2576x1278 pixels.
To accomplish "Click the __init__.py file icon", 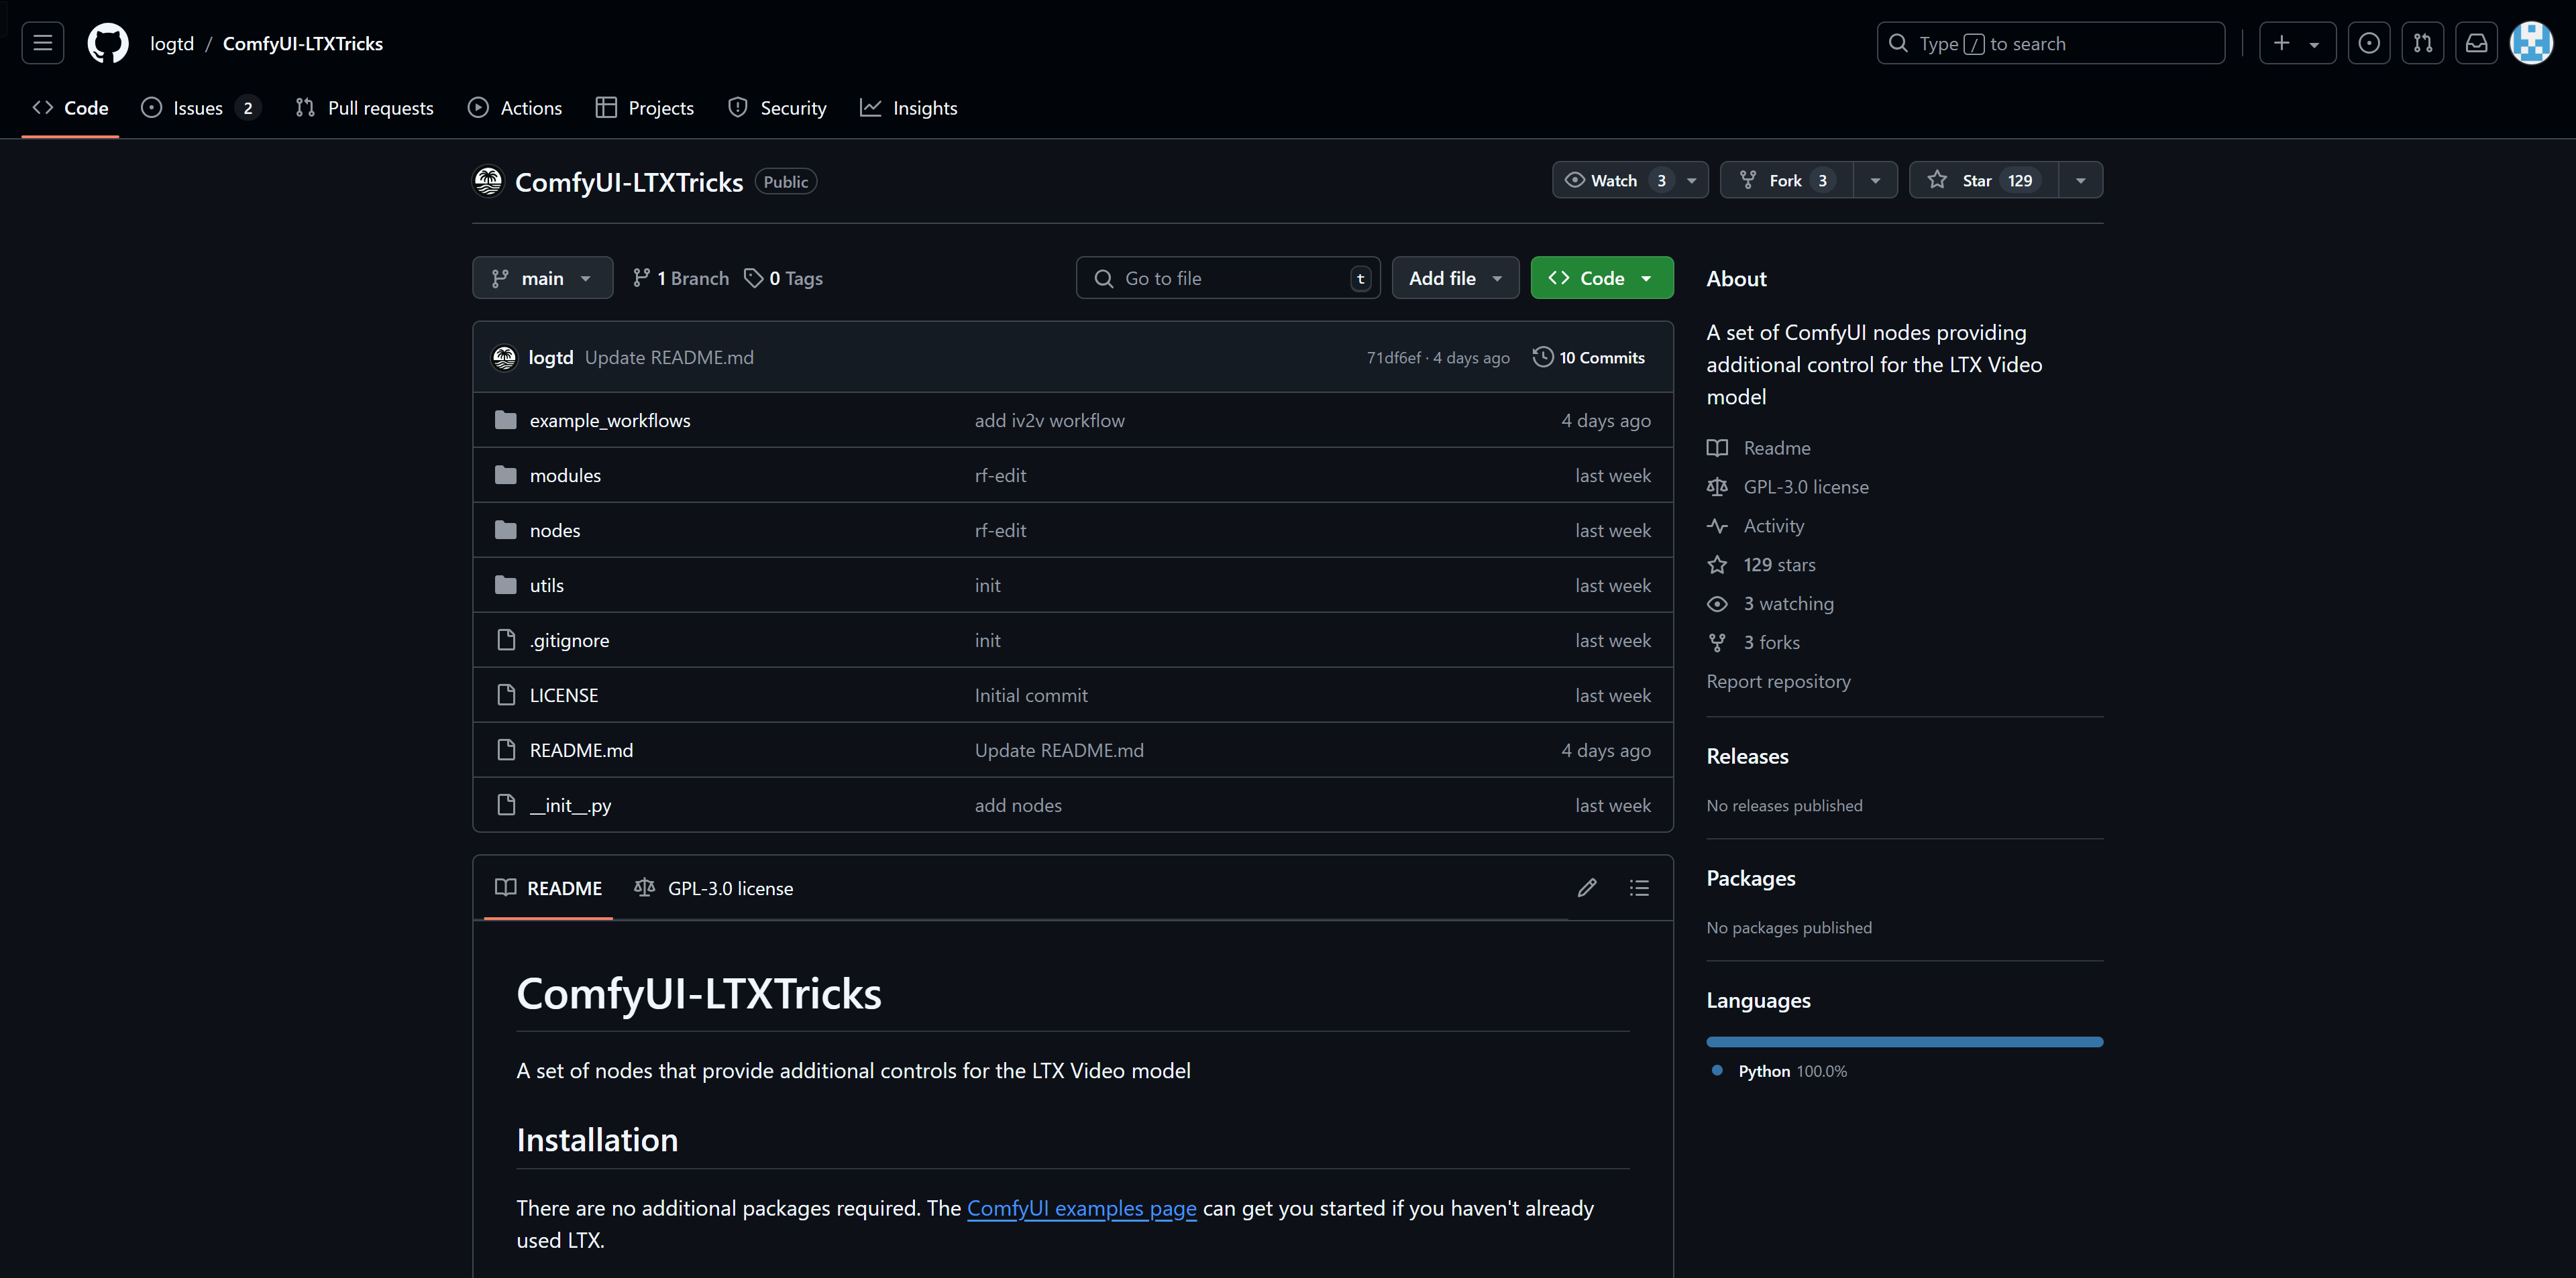I will pyautogui.click(x=506, y=805).
